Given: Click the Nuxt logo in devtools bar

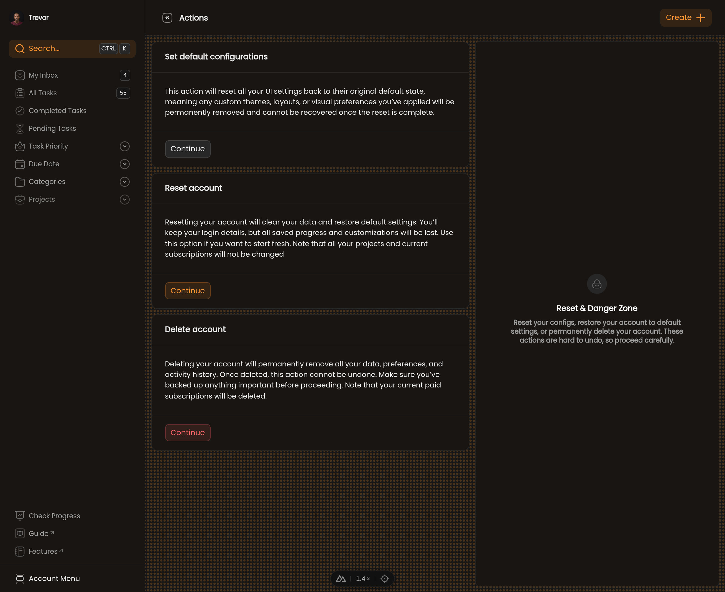Looking at the screenshot, I should click(341, 579).
